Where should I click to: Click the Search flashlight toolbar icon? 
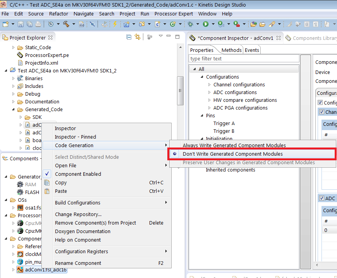(x=272, y=24)
